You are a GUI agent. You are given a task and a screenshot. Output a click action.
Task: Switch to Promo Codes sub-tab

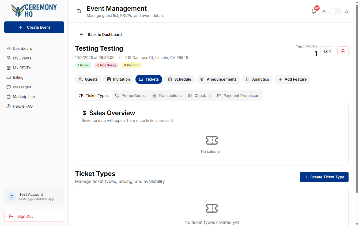point(130,96)
